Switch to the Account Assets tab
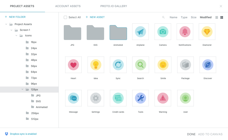Viewport: 228px width, 140px height. 68,6
